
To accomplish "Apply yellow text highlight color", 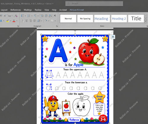I will [x=7, y=21].
